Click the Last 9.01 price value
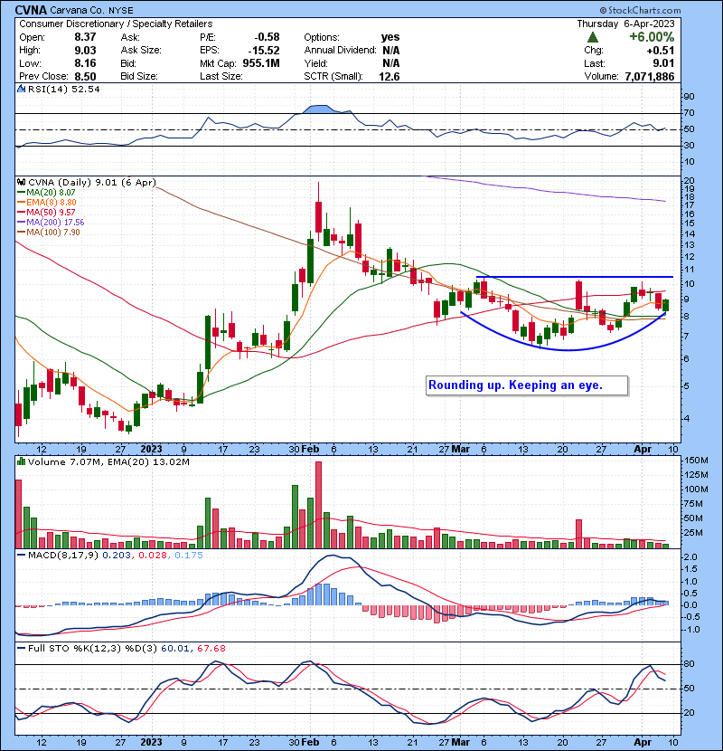Screen dimensions: 723x751 [663, 63]
